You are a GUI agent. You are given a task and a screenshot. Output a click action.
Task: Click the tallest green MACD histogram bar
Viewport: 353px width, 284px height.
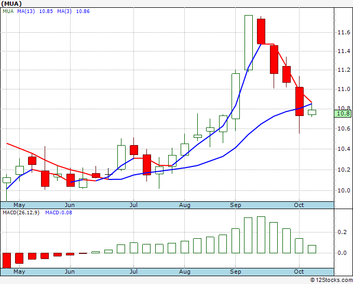coord(261,235)
